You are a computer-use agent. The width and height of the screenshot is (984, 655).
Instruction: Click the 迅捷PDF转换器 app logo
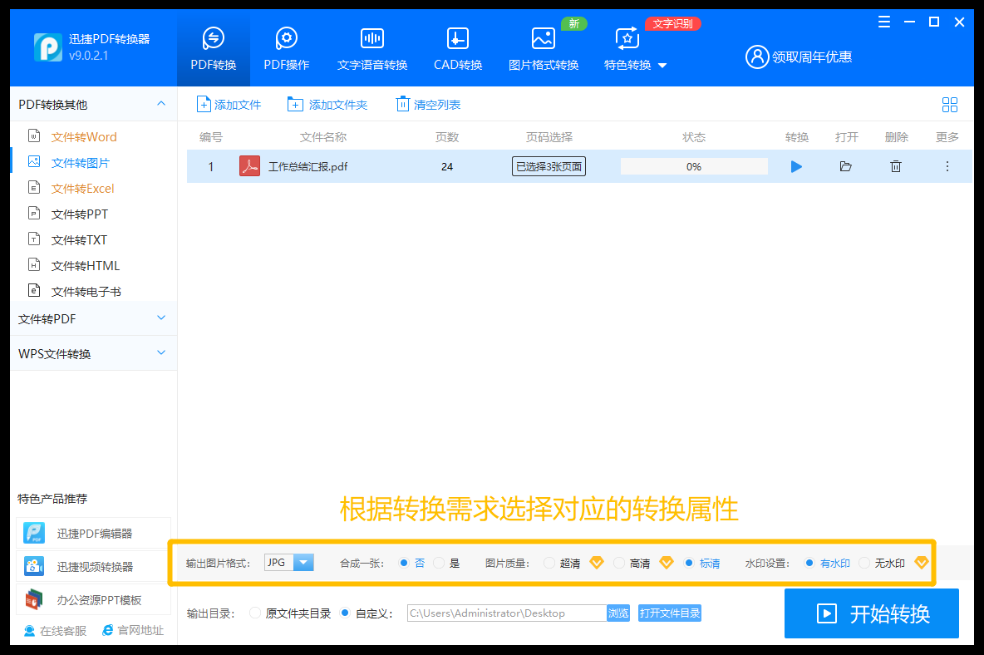48,47
